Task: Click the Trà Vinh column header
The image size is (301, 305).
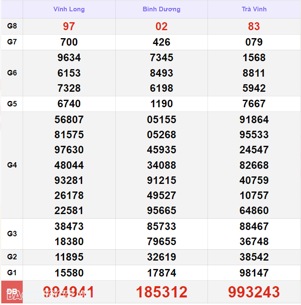Action: [x=254, y=9]
